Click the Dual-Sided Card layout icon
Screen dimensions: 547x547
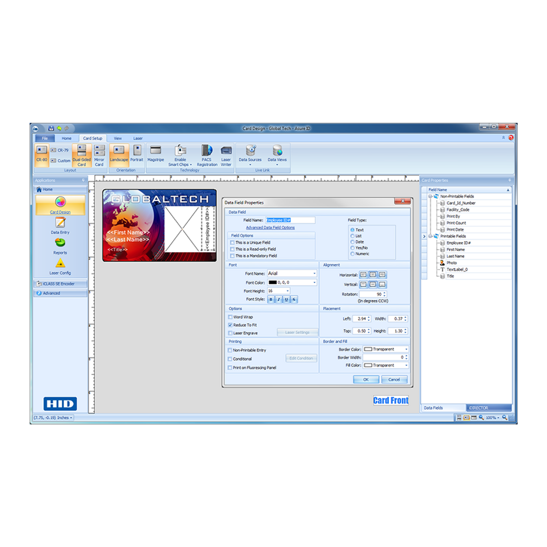pos(82,150)
